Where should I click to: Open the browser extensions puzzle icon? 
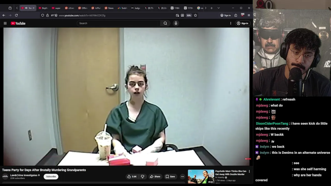(x=236, y=15)
